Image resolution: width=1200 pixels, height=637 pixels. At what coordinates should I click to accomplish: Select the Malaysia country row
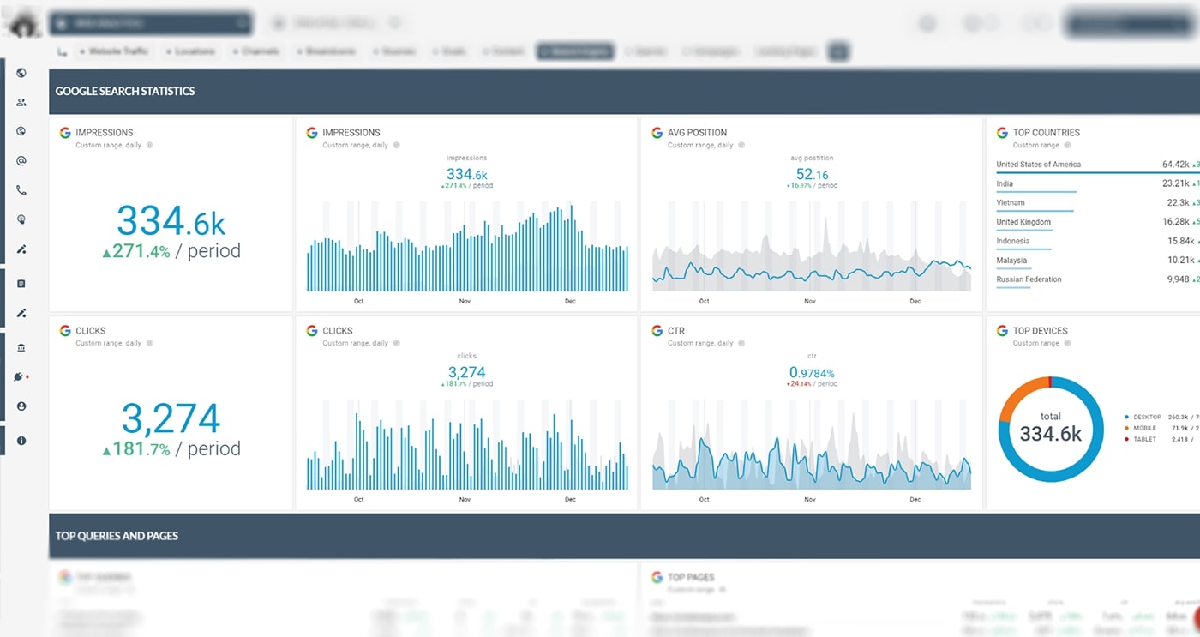pos(1098,261)
